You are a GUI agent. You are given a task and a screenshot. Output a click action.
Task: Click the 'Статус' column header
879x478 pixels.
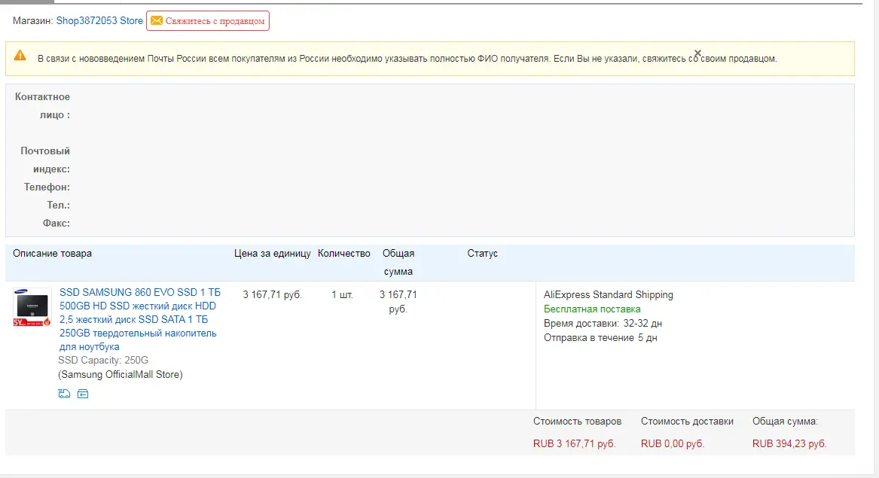(483, 253)
